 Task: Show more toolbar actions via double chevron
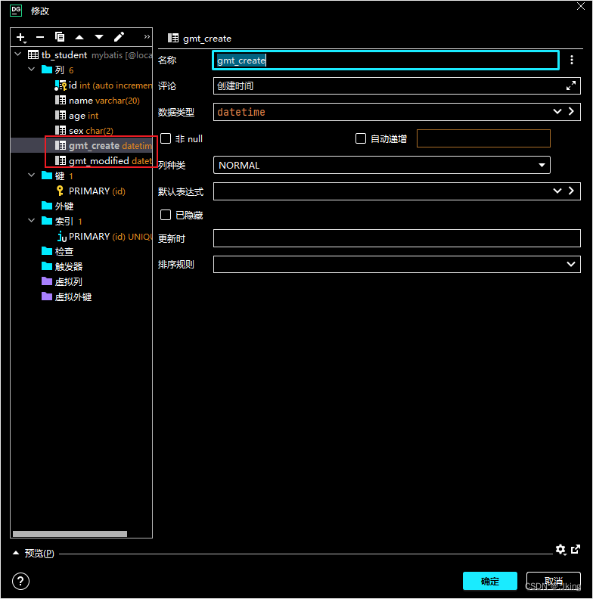pos(147,37)
